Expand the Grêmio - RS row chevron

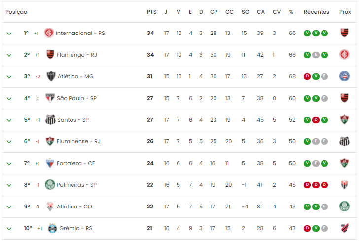point(9,228)
